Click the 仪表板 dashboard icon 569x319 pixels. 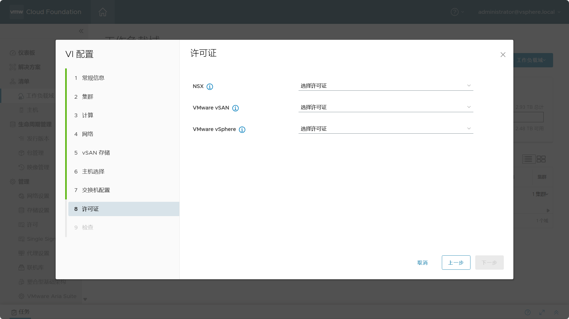point(13,53)
